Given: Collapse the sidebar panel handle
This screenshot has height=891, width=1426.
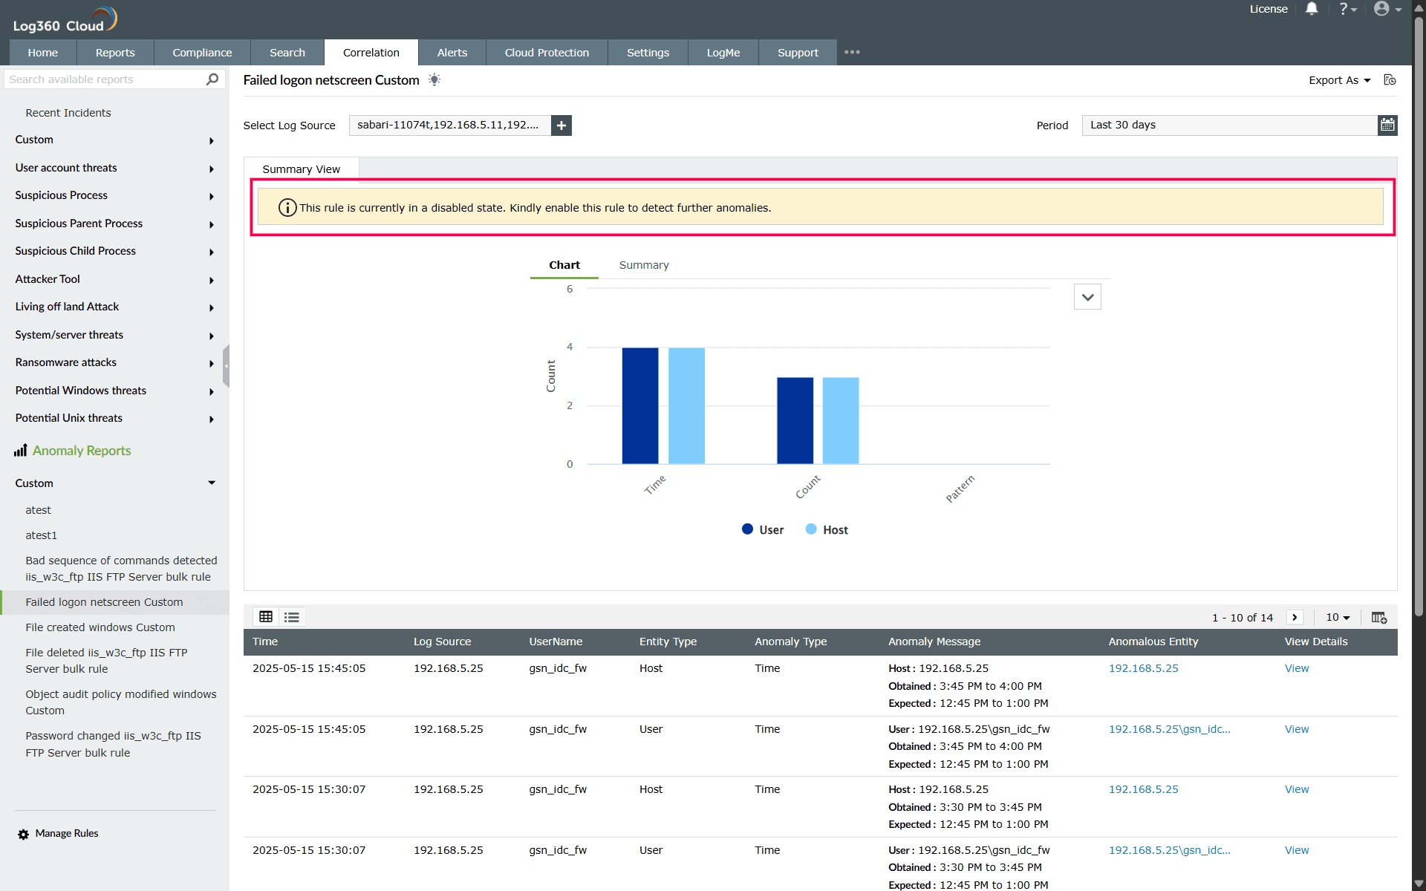Looking at the screenshot, I should (226, 365).
